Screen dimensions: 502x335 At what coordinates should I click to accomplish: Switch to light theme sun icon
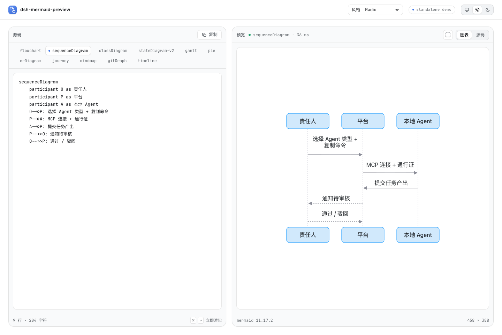click(x=477, y=10)
